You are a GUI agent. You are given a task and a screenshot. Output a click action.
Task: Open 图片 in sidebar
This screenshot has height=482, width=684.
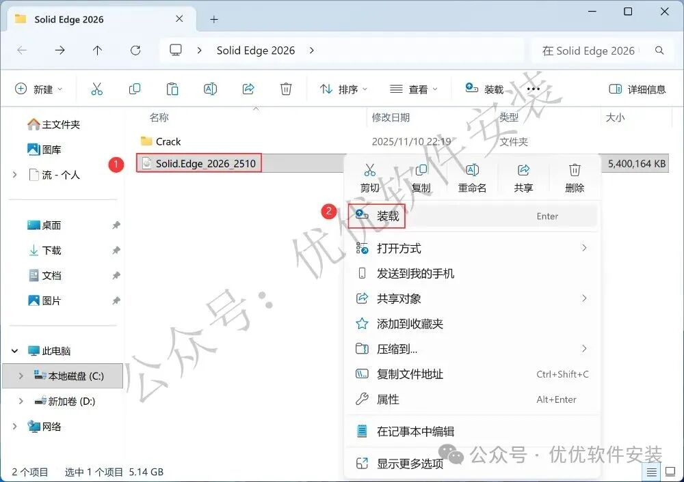click(44, 300)
